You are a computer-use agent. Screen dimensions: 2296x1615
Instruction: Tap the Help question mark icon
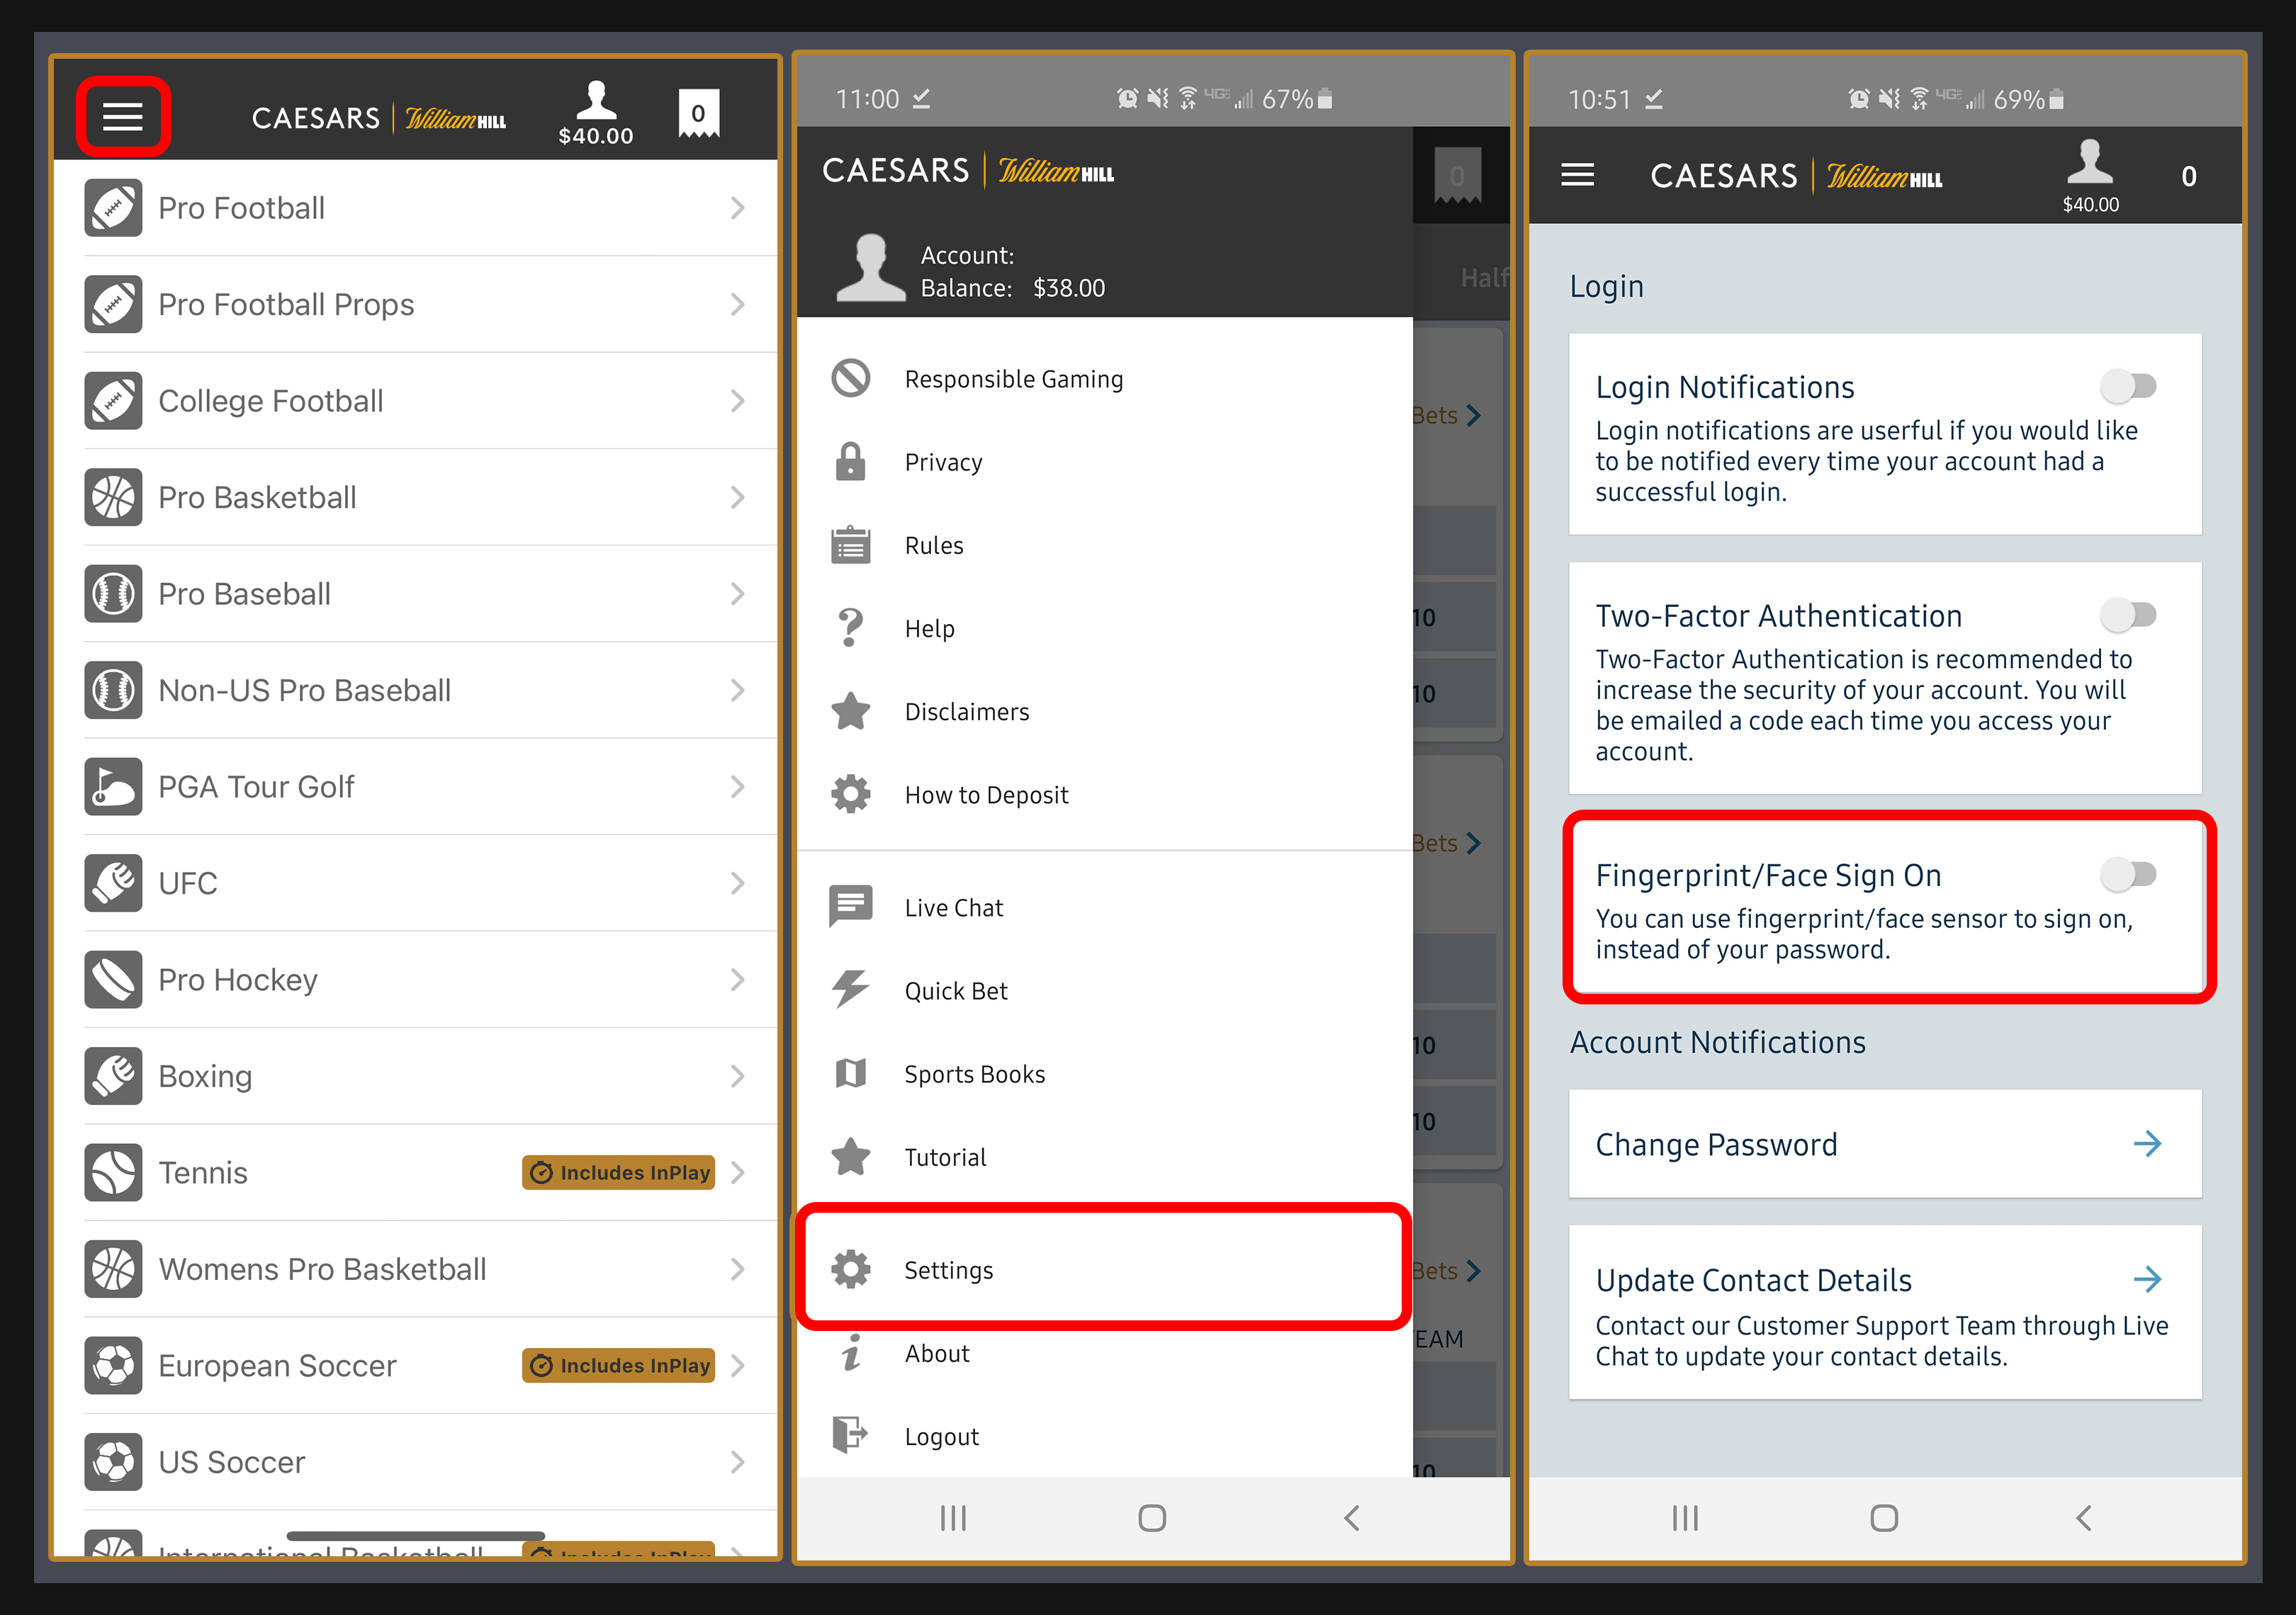851,628
